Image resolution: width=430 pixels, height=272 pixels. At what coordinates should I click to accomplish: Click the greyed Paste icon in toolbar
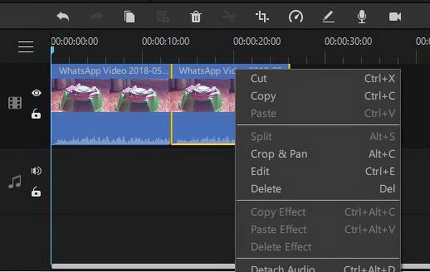click(162, 17)
